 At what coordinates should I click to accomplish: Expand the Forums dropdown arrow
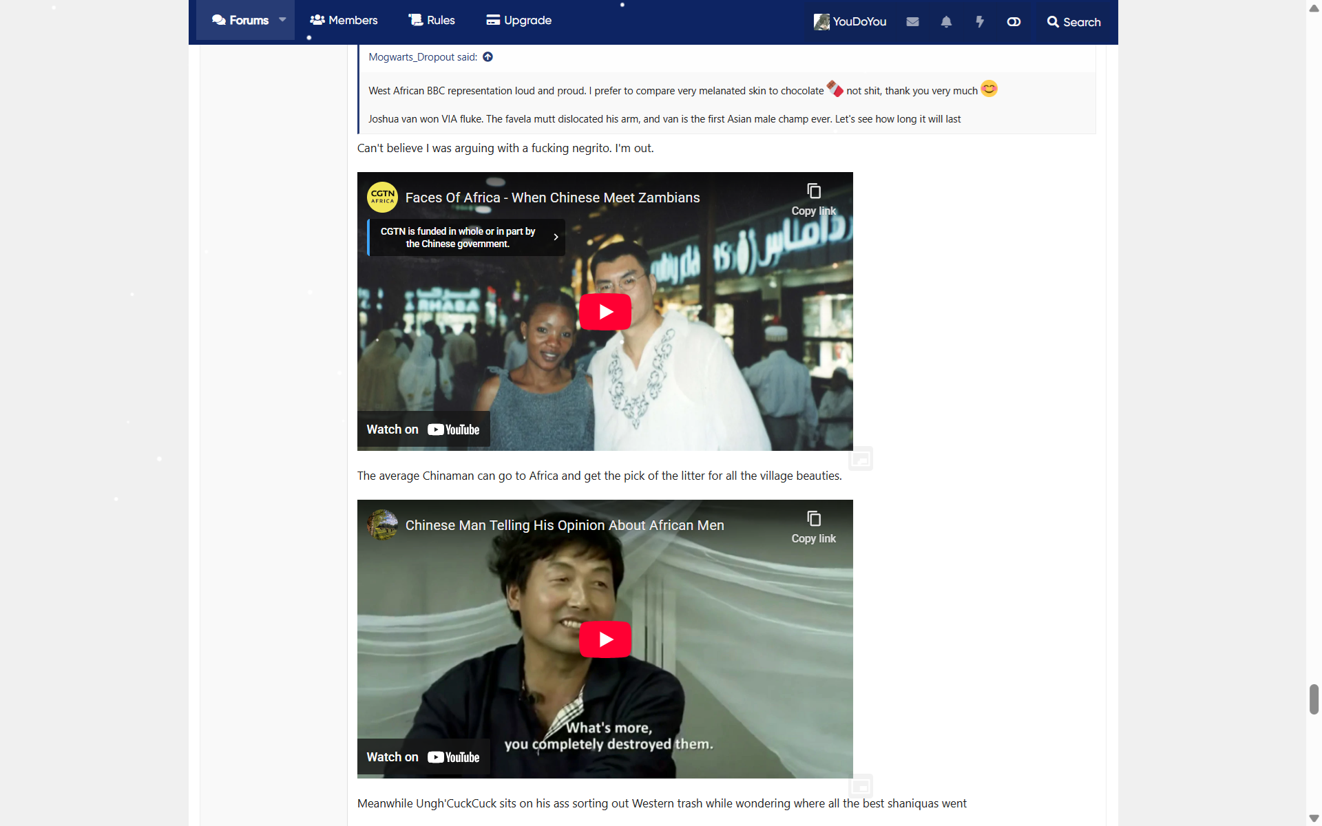pyautogui.click(x=282, y=20)
